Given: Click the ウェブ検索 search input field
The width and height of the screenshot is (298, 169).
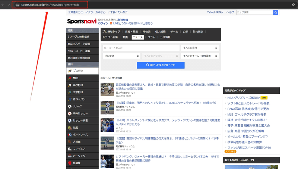Looking at the screenshot, I should pyautogui.click(x=255, y=12).
